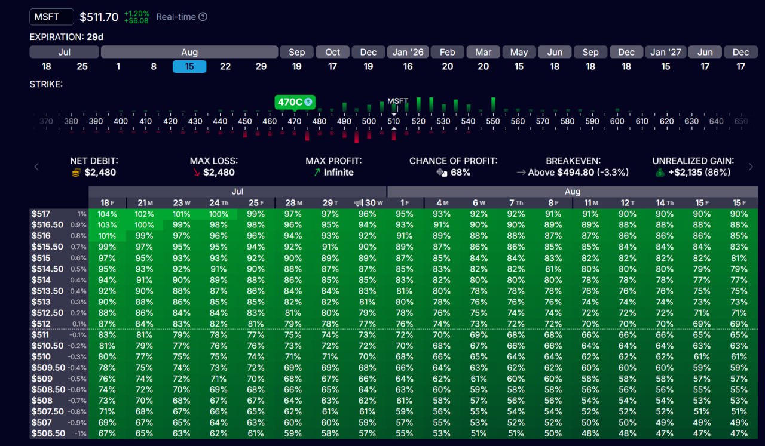
Task: Click the gray arrow icon under Breakeven
Action: (521, 173)
